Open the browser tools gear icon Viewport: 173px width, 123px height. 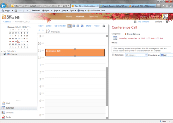point(171,6)
